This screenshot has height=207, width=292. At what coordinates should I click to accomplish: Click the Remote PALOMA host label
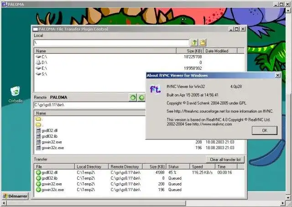59,98
